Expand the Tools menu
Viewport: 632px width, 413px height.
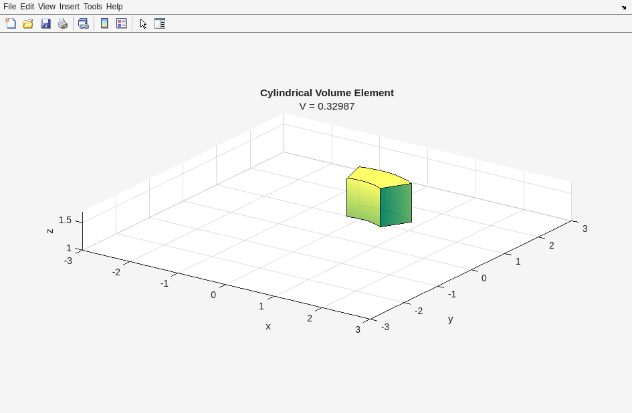[92, 7]
